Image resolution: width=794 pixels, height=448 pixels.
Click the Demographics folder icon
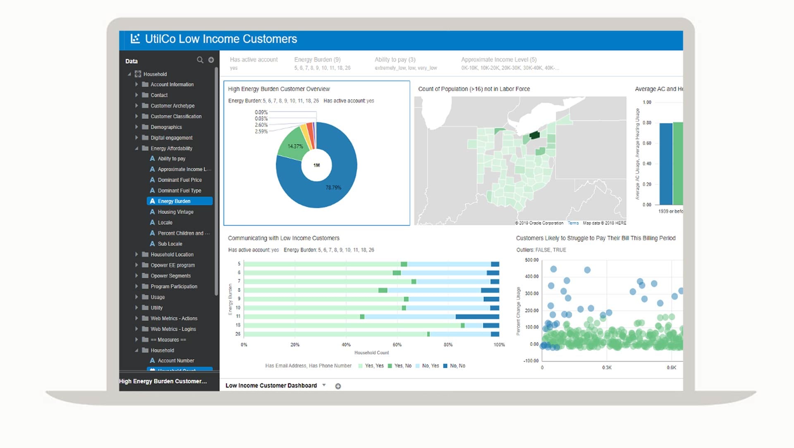(x=145, y=127)
